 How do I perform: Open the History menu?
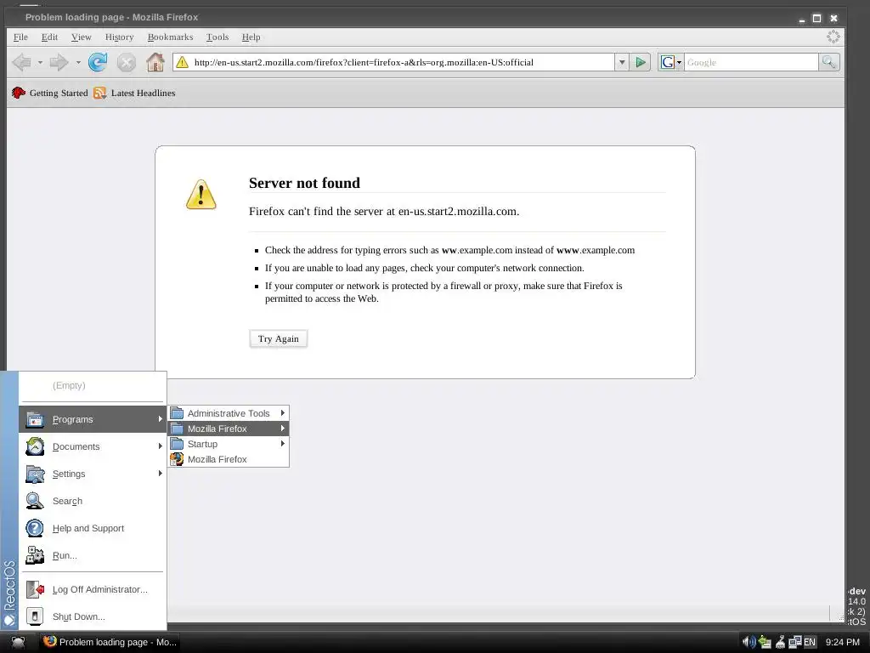(x=119, y=37)
